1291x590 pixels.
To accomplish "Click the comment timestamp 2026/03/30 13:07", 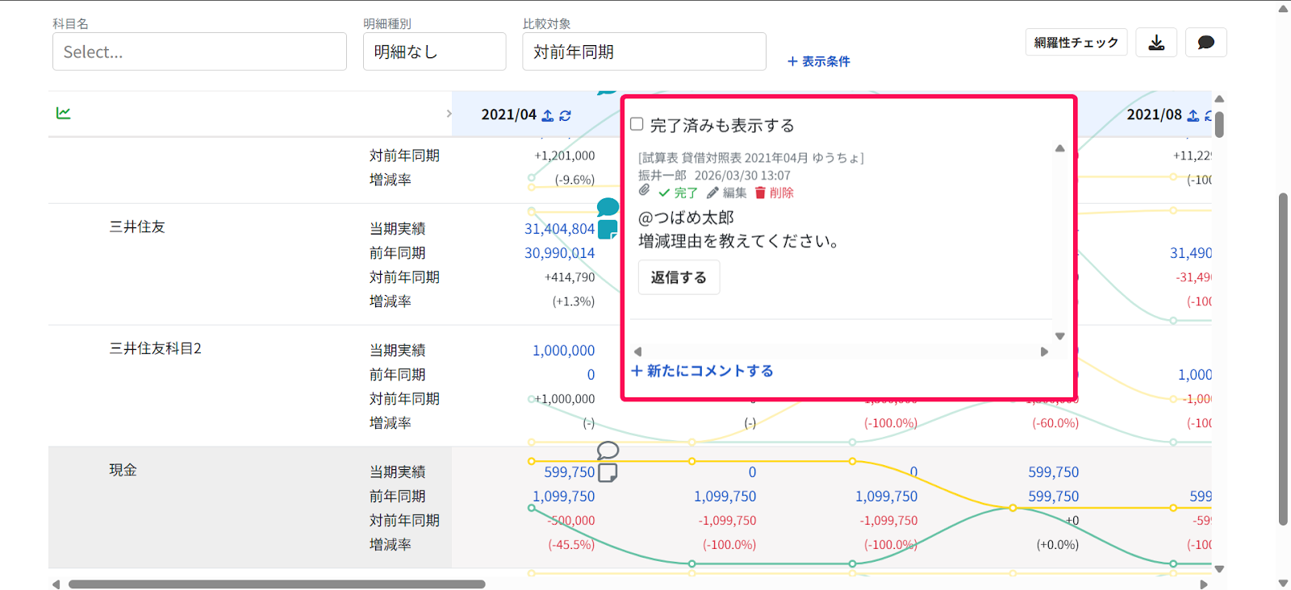I will (742, 176).
